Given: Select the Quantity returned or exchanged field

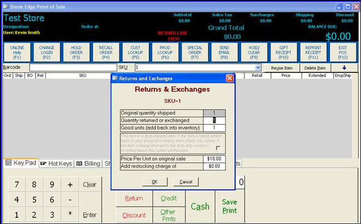Looking at the screenshot, I should 214,120.
